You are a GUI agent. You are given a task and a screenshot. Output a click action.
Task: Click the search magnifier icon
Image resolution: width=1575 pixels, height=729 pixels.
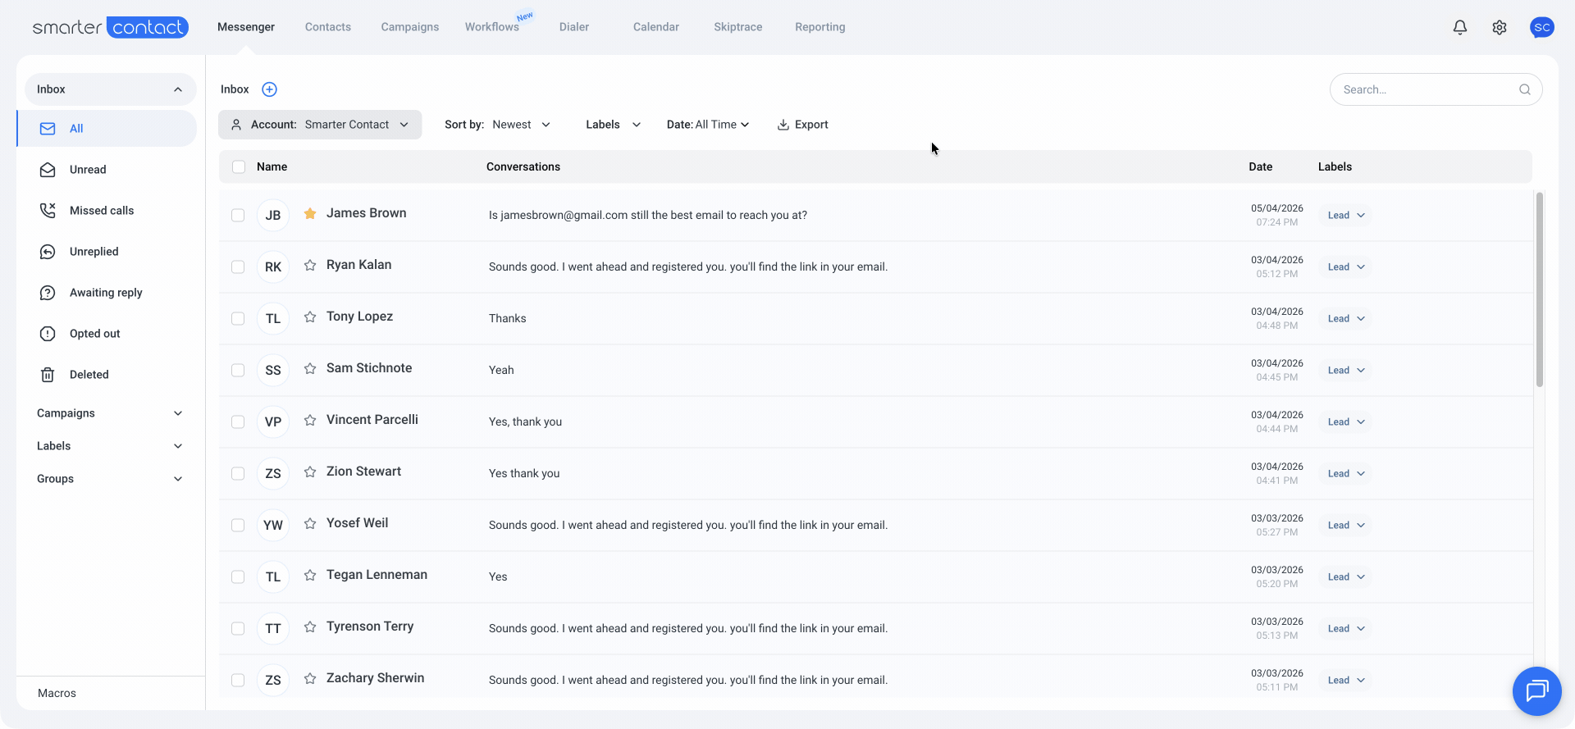pyautogui.click(x=1525, y=89)
